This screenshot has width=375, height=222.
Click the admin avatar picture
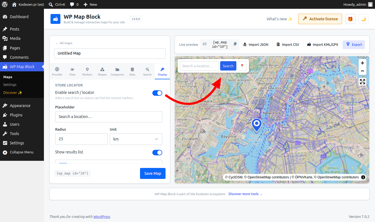pyautogui.click(x=370, y=4)
